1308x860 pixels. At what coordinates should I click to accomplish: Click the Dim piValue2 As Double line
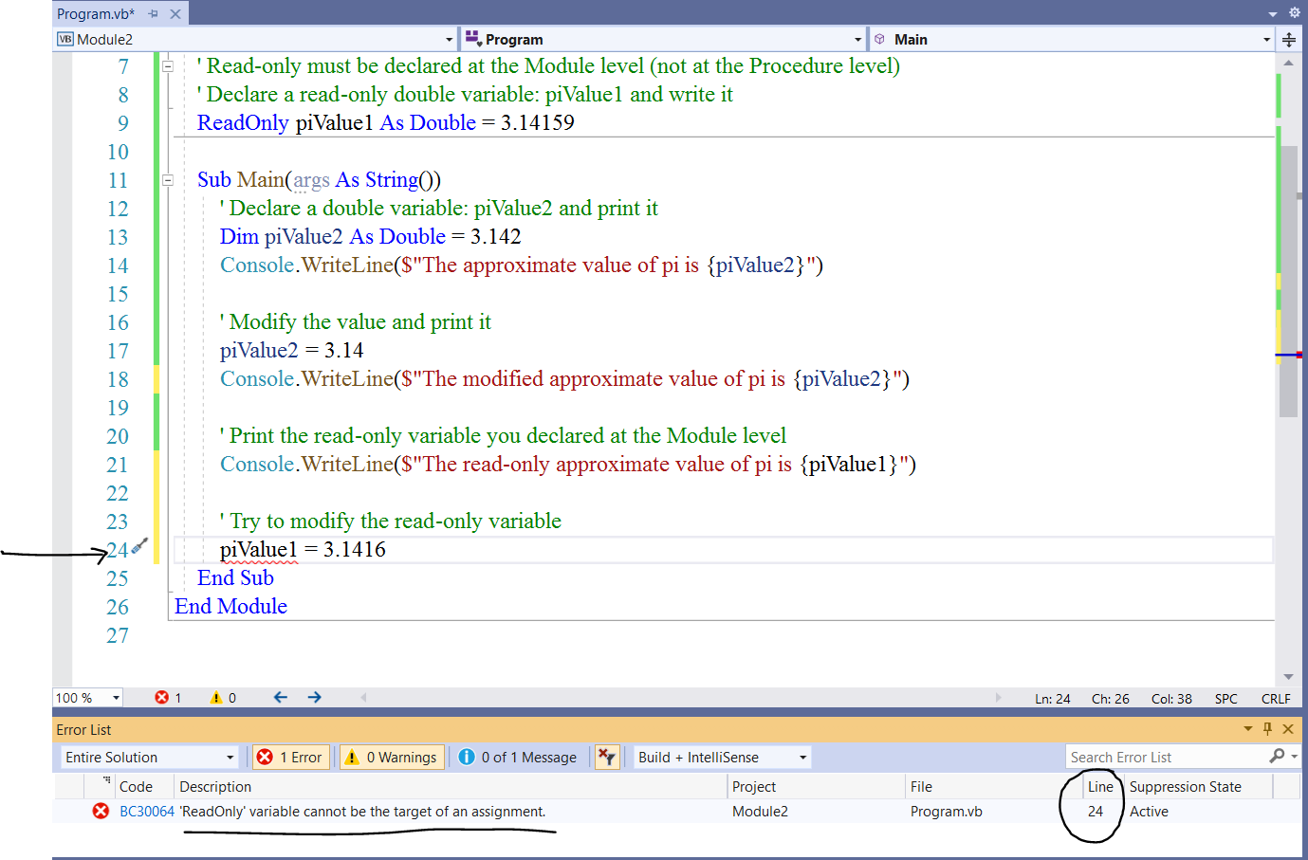(370, 237)
